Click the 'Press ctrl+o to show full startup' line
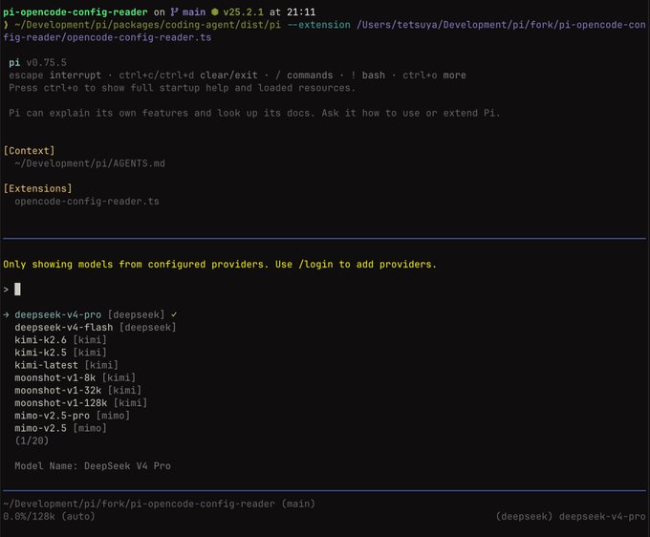The height and width of the screenshot is (537, 650). pos(182,88)
